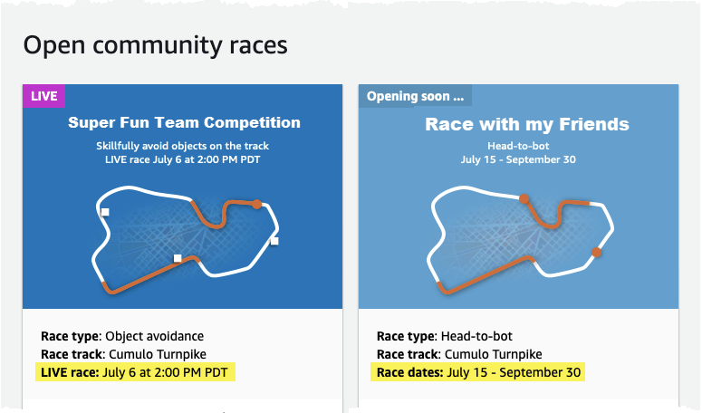Image resolution: width=702 pixels, height=413 pixels.
Task: Click the leftmost white obstacle square on track
Action: 105,212
